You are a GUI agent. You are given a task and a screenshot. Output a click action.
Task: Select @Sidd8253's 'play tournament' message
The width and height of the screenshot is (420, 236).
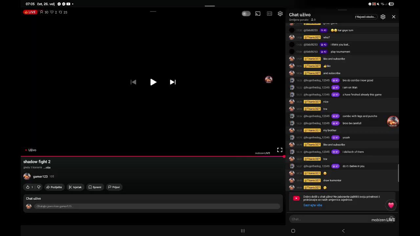[x=340, y=52]
